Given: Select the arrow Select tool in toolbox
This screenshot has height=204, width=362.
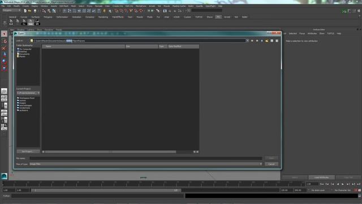Looking at the screenshot, I should pyautogui.click(x=4, y=34).
